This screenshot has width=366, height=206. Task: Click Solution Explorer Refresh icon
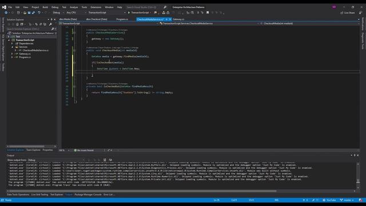coord(36,24)
